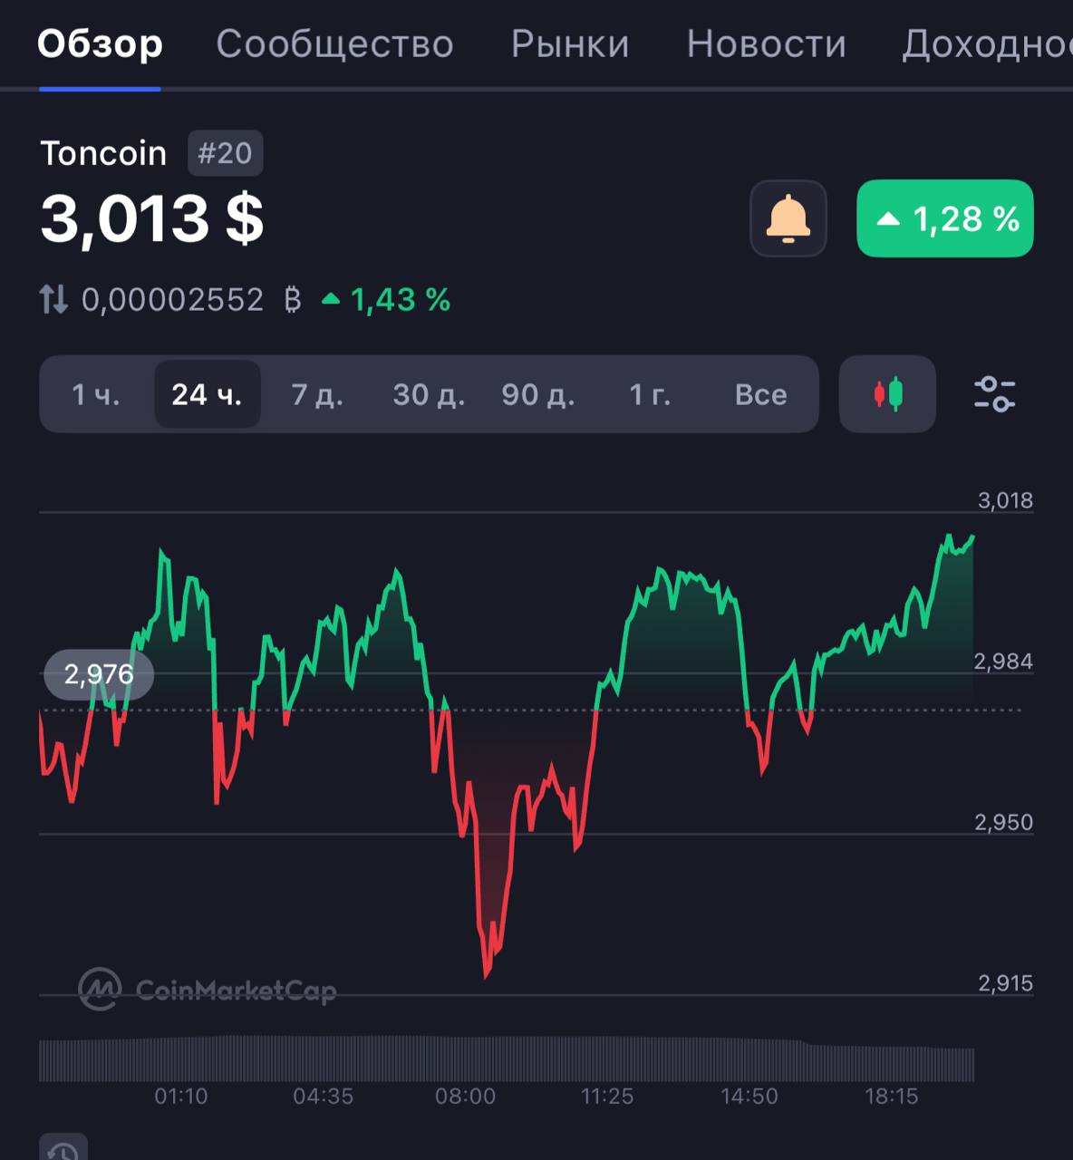Tap the 04:35 time axis label
1073x1160 pixels.
324,1097
